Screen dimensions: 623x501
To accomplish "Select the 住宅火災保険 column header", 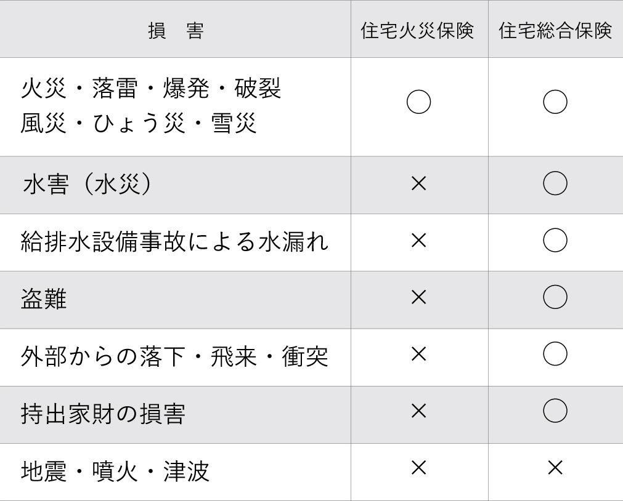I will [x=417, y=31].
